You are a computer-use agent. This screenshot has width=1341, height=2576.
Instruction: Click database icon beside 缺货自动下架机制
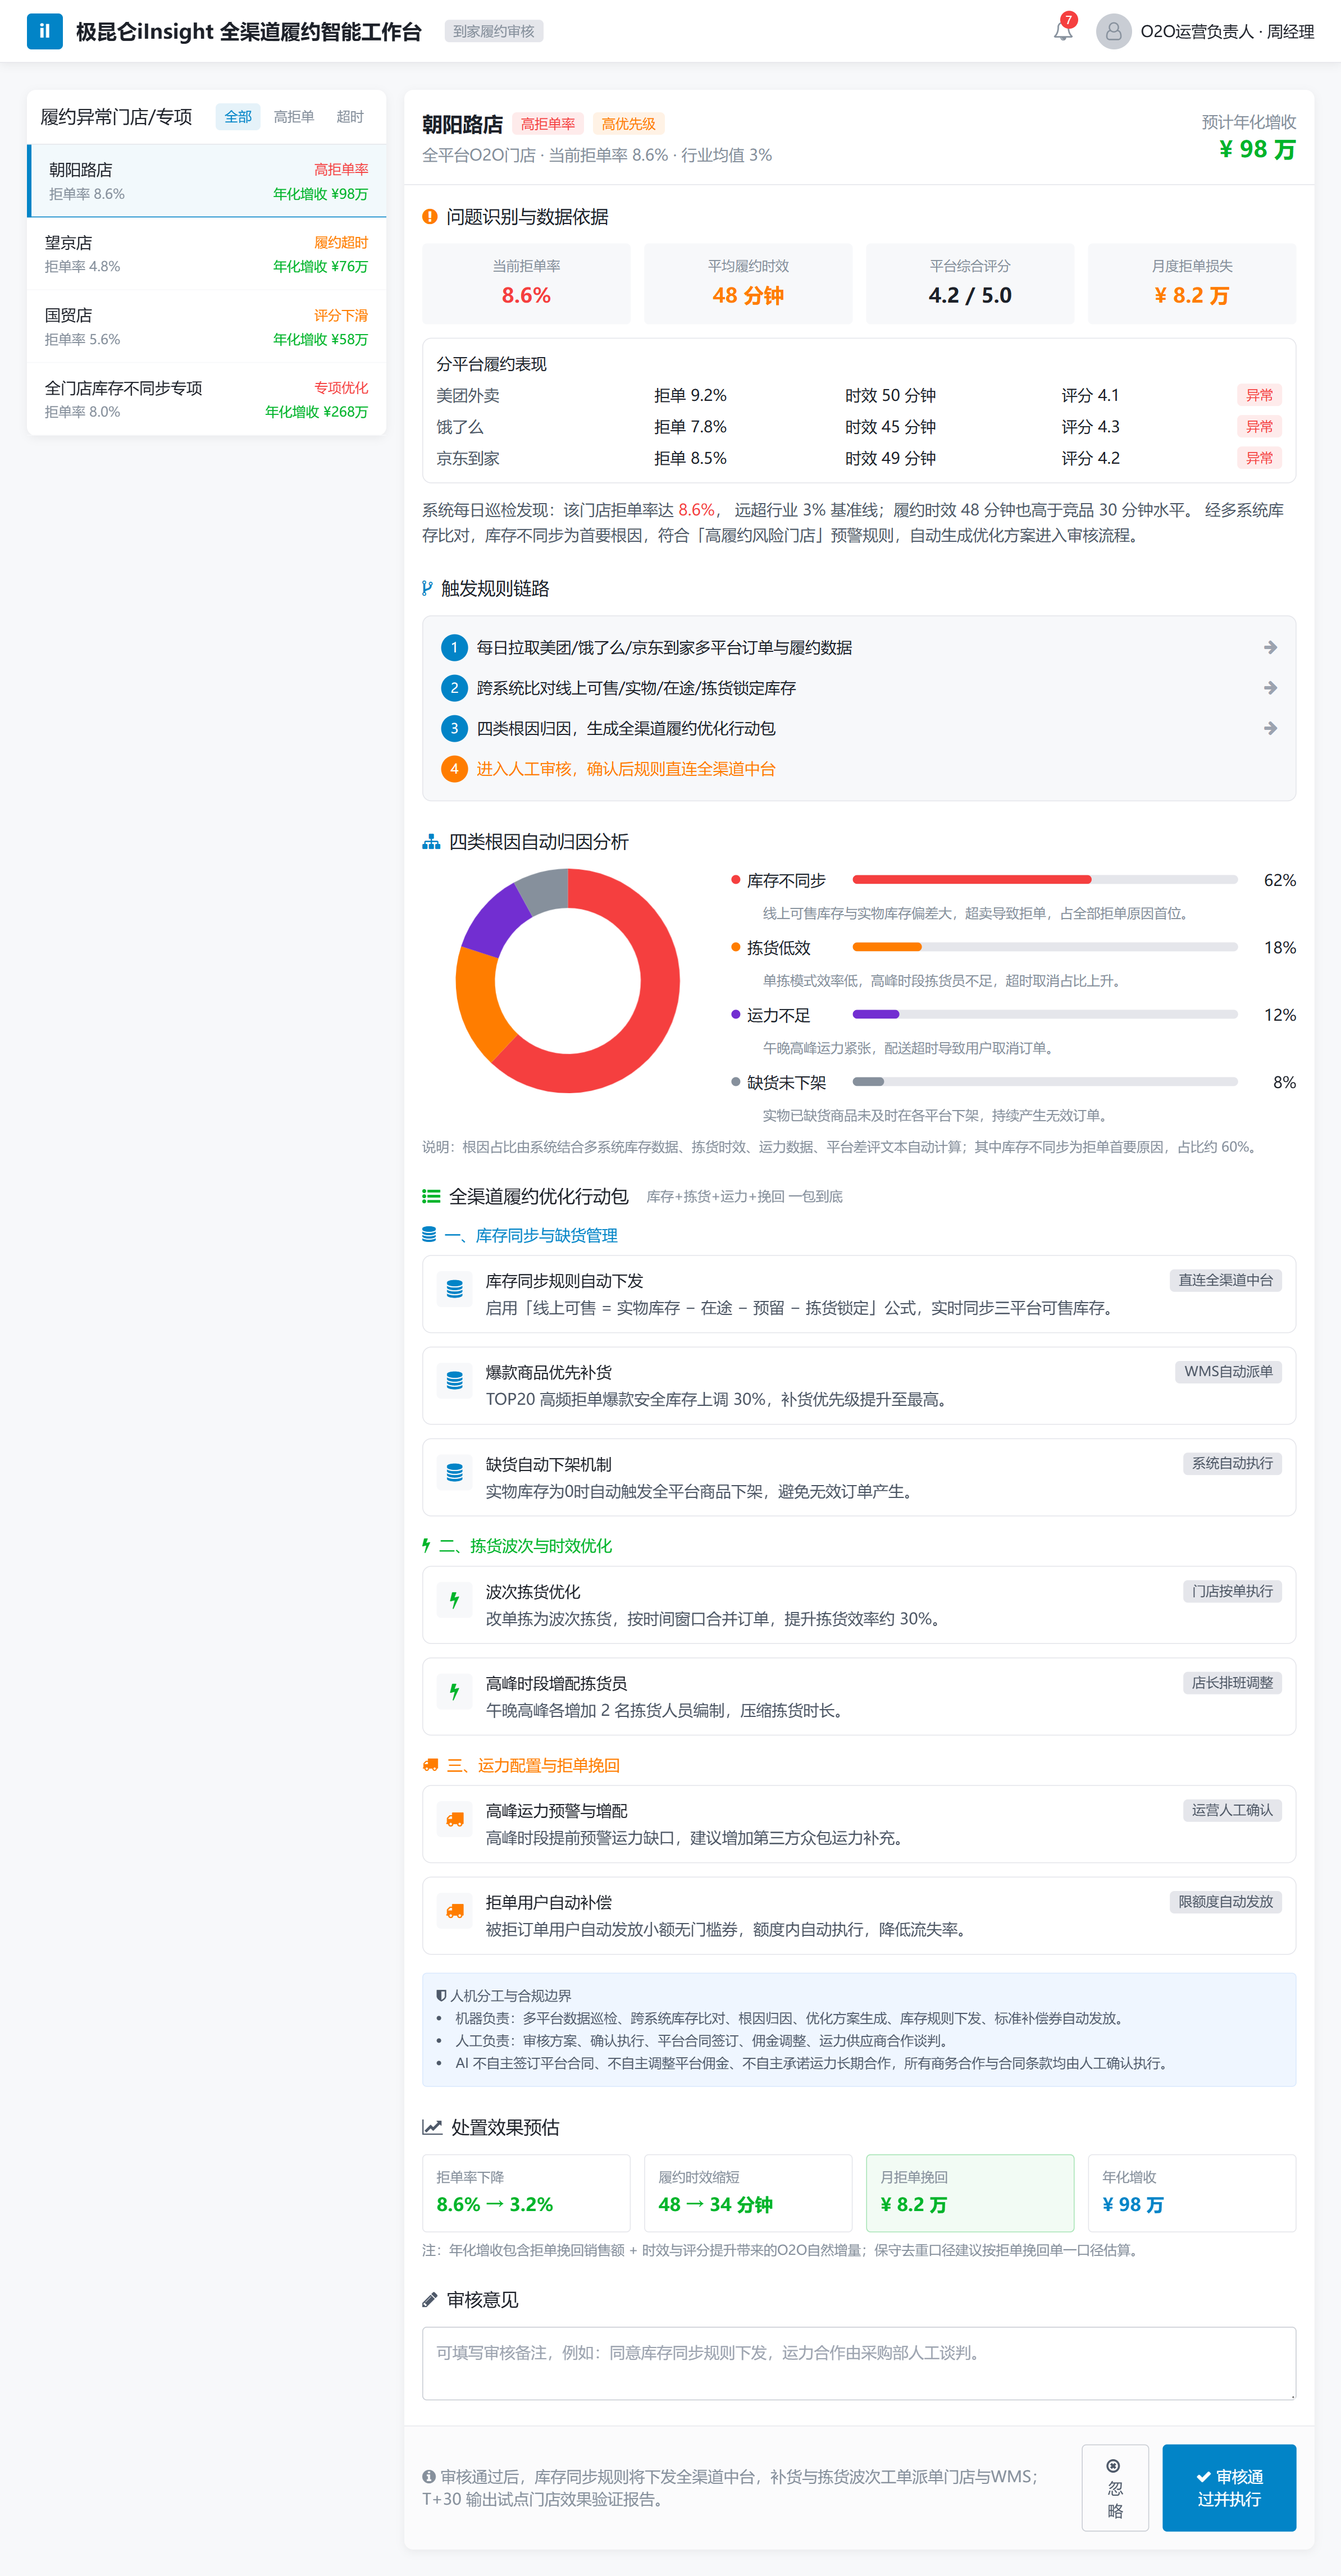click(454, 1473)
